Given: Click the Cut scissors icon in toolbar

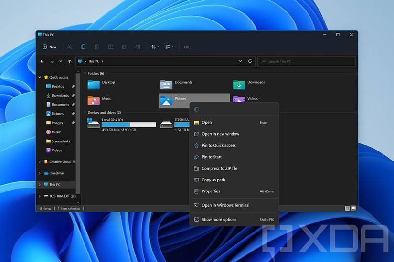Looking at the screenshot, I should (69, 47).
